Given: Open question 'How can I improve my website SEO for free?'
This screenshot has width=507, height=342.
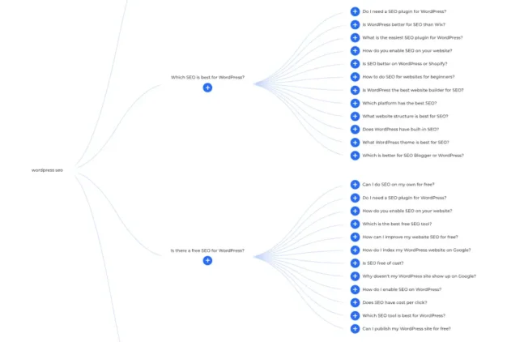Looking at the screenshot, I should pos(410,237).
